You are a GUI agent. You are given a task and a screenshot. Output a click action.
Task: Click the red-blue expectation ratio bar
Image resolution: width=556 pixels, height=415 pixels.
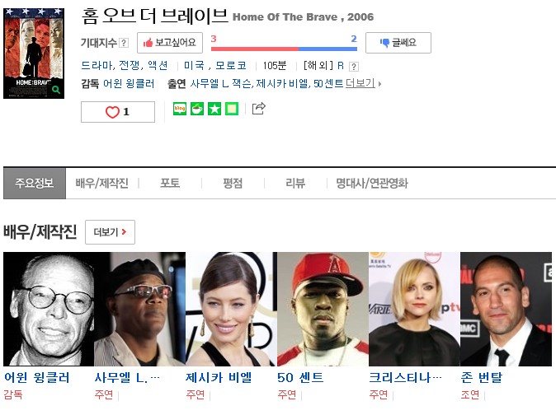pyautogui.click(x=284, y=49)
